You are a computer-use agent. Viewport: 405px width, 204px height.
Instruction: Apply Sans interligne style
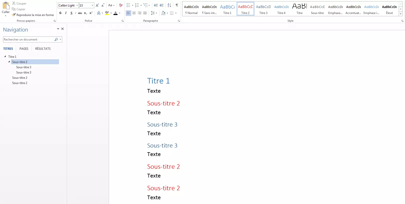point(209,9)
